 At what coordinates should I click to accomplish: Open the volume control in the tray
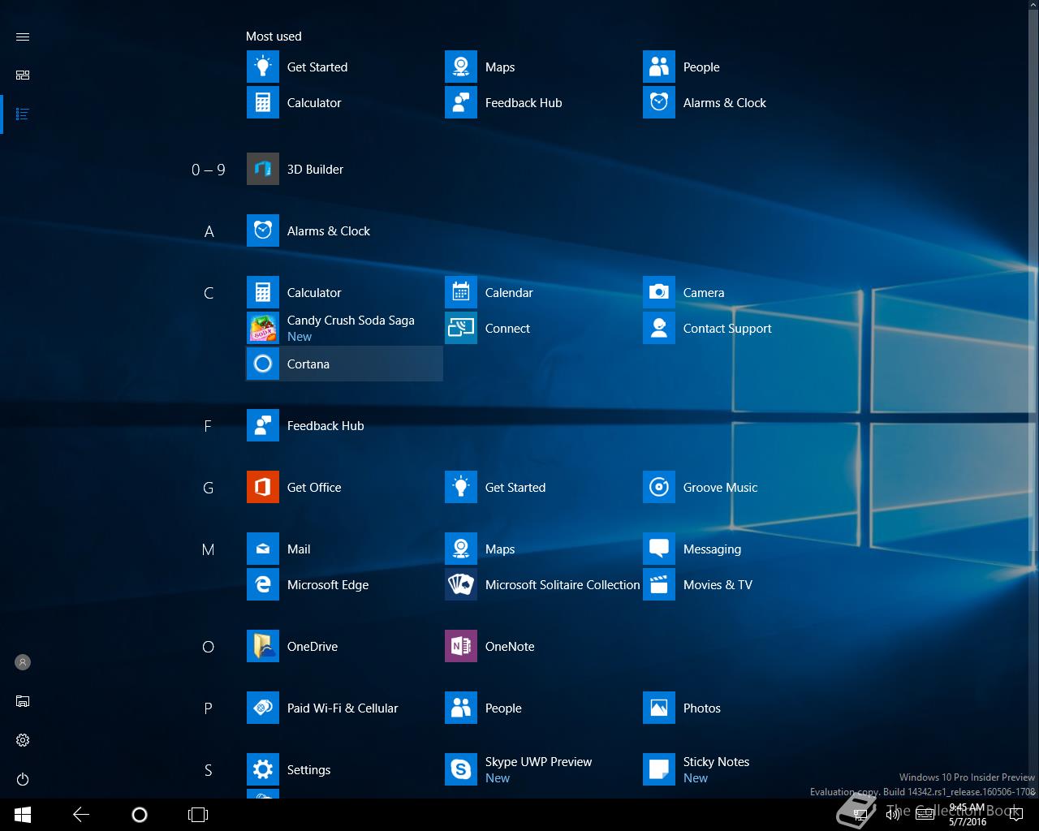click(893, 815)
